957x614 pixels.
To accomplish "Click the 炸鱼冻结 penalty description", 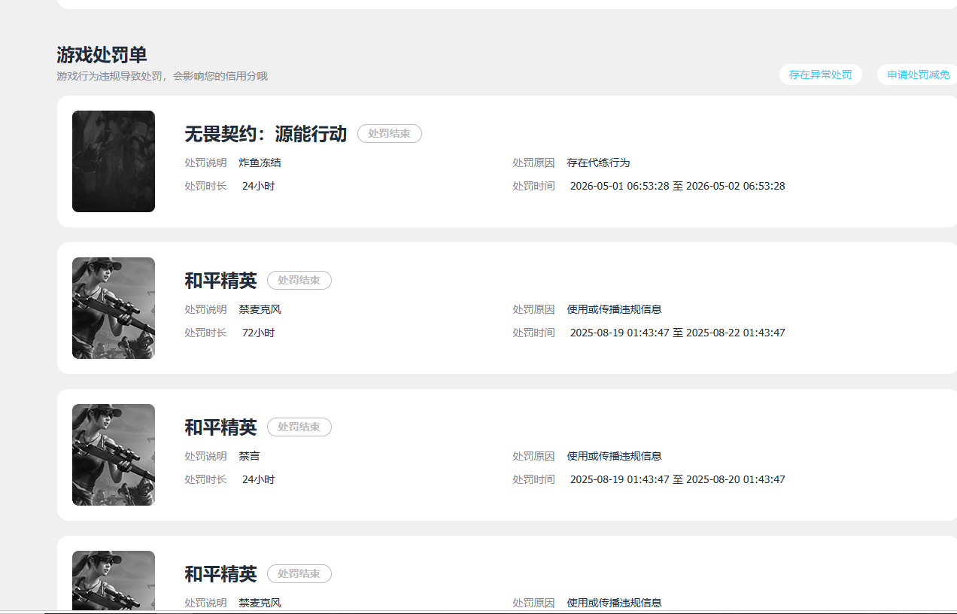I will click(260, 163).
